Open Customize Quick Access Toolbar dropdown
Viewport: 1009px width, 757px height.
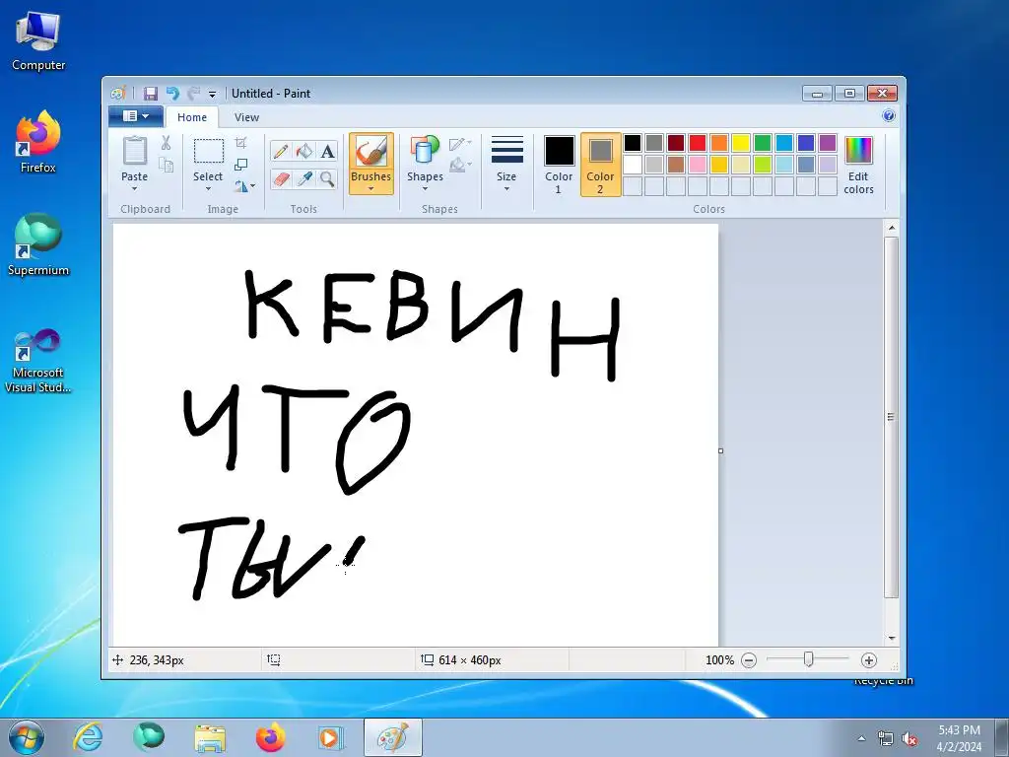point(213,94)
